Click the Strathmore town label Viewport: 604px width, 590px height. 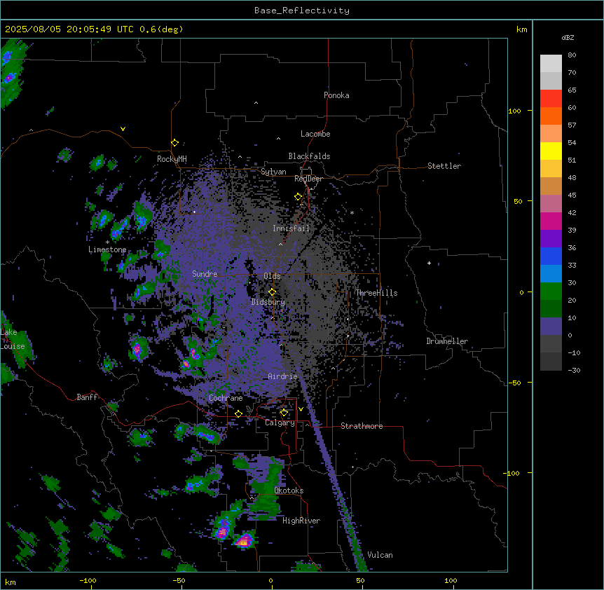362,426
